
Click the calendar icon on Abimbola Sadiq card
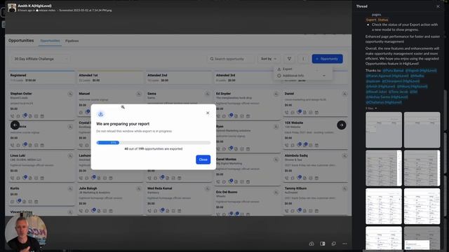(316, 178)
